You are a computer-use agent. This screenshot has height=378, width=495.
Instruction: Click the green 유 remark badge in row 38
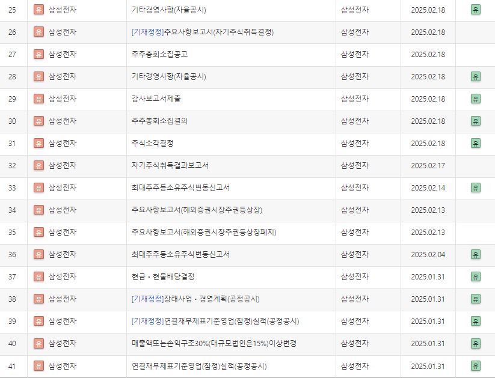[x=475, y=299]
